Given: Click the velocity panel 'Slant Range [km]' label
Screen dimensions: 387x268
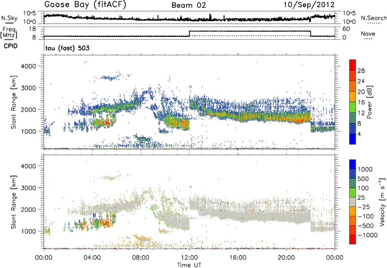Looking at the screenshot, I should (x=14, y=202).
